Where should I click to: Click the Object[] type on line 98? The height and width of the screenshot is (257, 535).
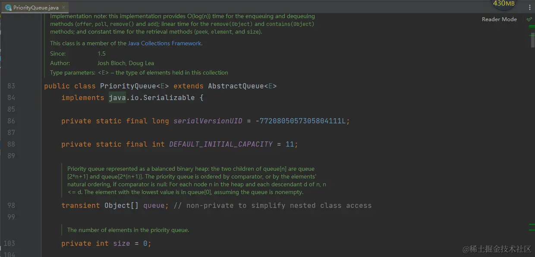(x=122, y=206)
